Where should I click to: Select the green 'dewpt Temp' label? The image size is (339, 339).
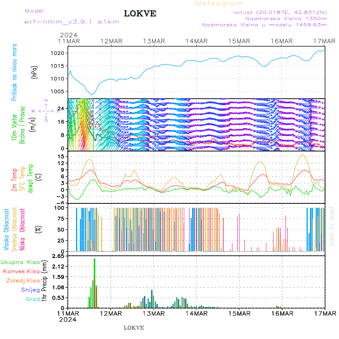click(x=30, y=179)
